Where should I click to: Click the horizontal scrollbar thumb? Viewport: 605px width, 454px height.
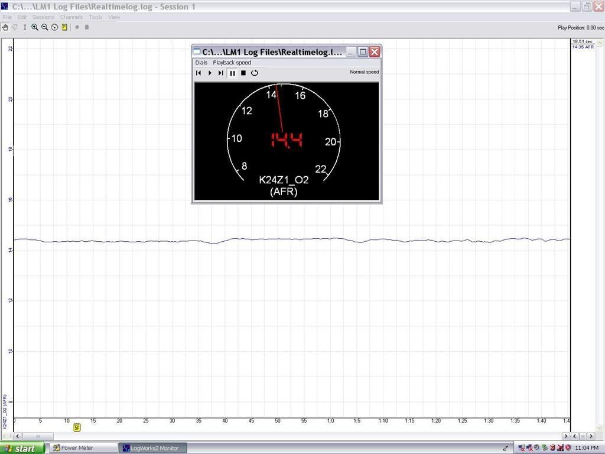pyautogui.click(x=38, y=436)
